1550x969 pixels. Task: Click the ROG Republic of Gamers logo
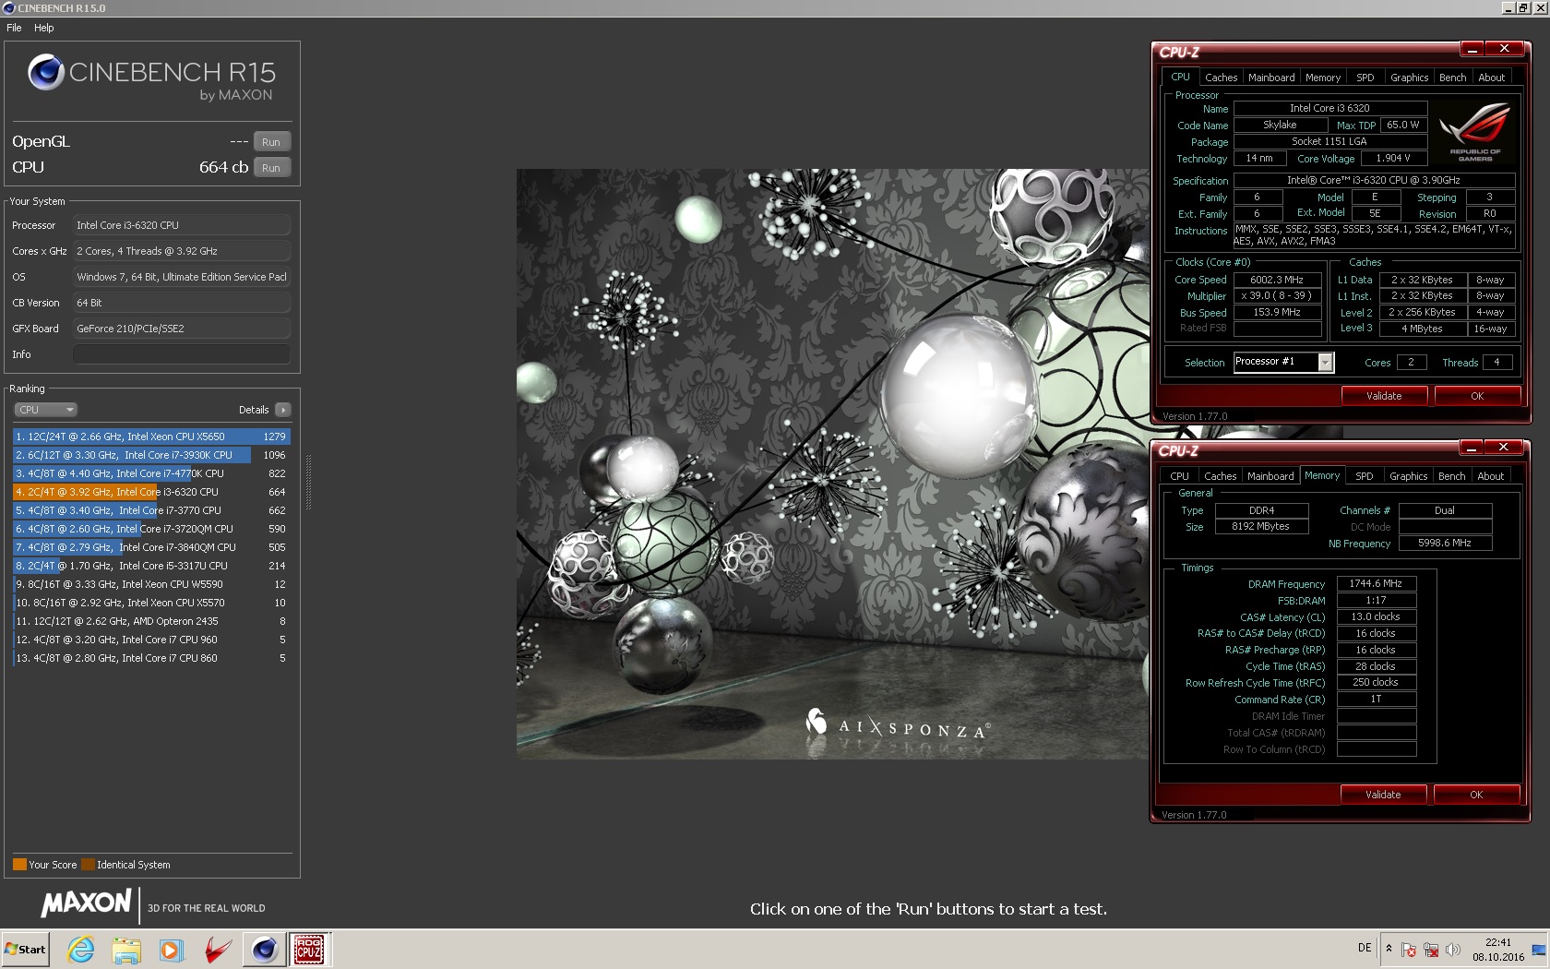pos(1475,132)
